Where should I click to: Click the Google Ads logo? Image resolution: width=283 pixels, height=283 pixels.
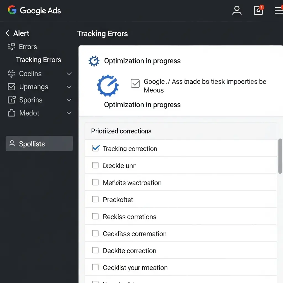34,11
